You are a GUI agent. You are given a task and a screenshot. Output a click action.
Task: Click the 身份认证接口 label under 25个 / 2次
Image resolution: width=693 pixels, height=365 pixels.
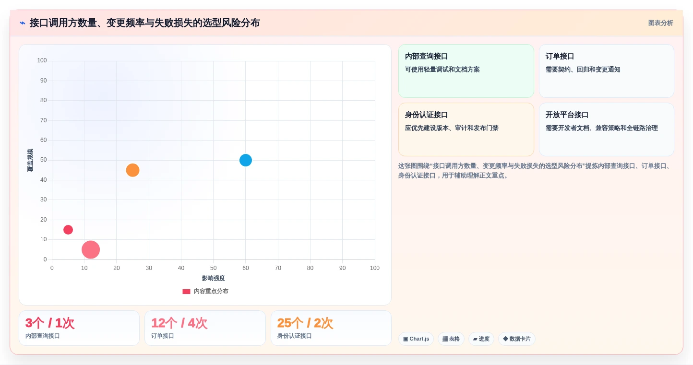(x=295, y=336)
